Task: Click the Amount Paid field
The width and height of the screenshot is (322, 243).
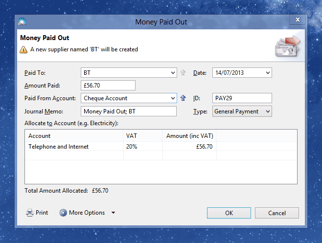Action: pos(108,85)
